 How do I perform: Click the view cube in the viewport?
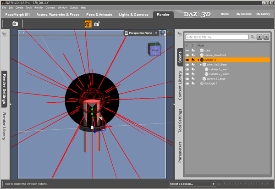(154, 49)
